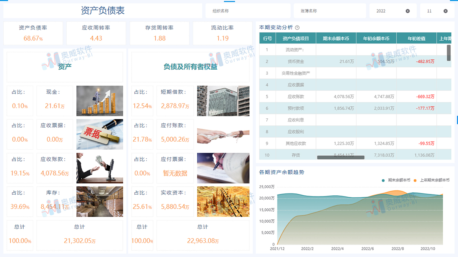Click the 流动比率 indicator card
This screenshot has height=257, width=458.
point(223,33)
